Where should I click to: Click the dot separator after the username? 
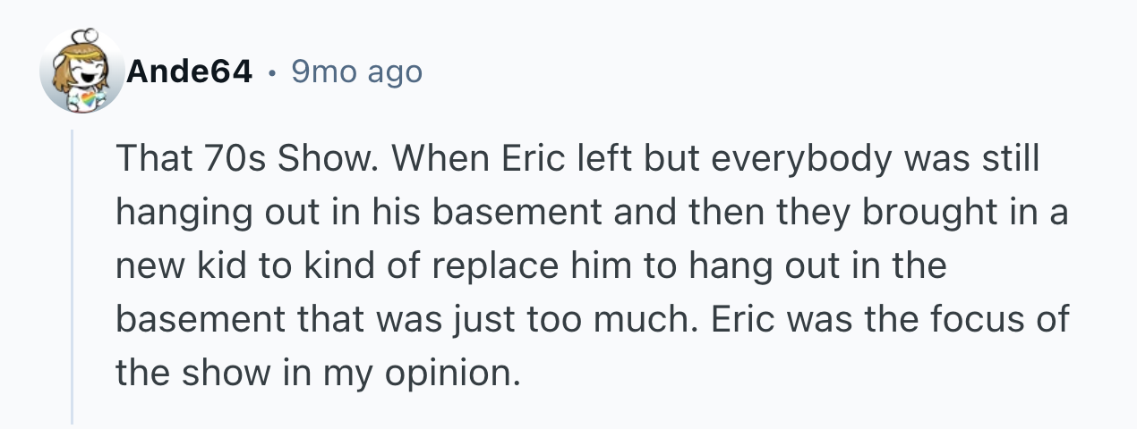[x=271, y=72]
